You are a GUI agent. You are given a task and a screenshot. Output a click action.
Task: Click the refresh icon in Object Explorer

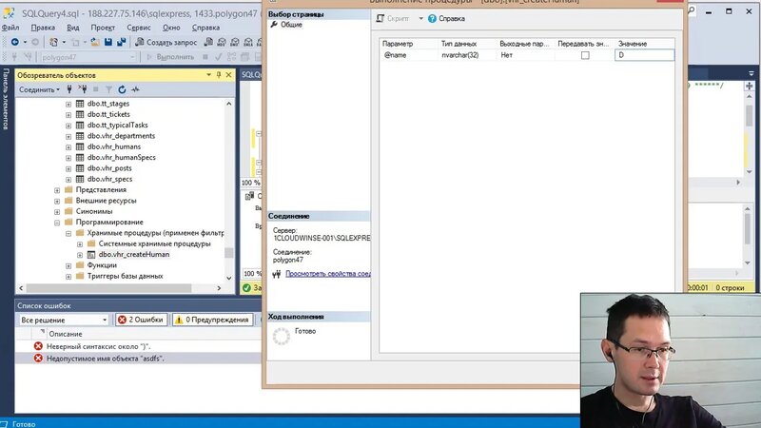122,89
